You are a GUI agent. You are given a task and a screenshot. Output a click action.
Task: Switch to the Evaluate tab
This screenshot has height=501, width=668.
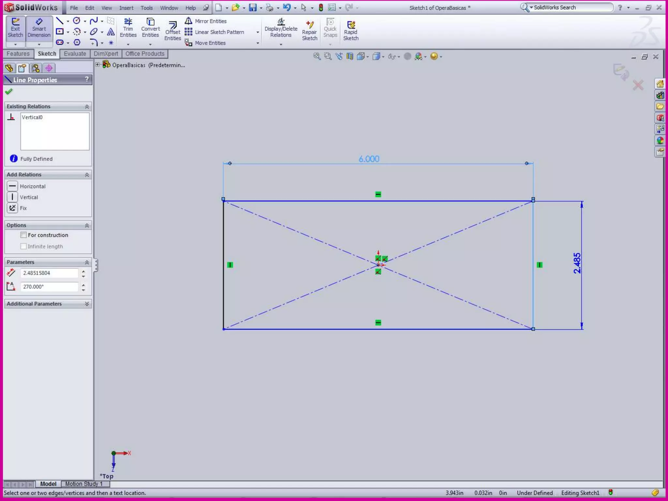(x=75, y=54)
